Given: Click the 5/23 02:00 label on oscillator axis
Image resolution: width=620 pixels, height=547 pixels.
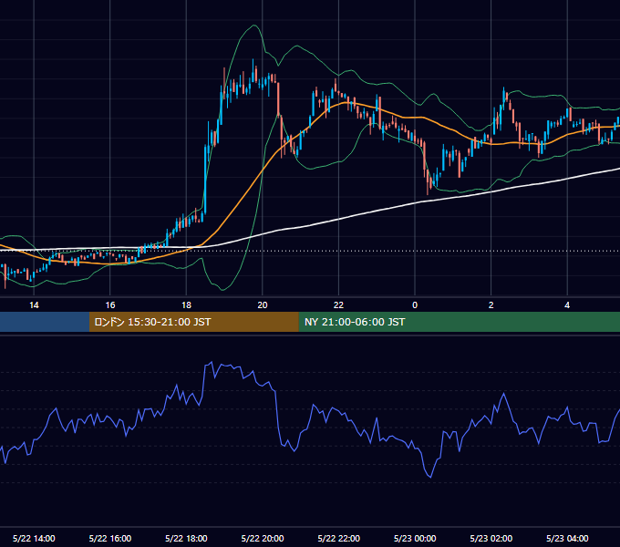Looking at the screenshot, I should click(x=491, y=538).
